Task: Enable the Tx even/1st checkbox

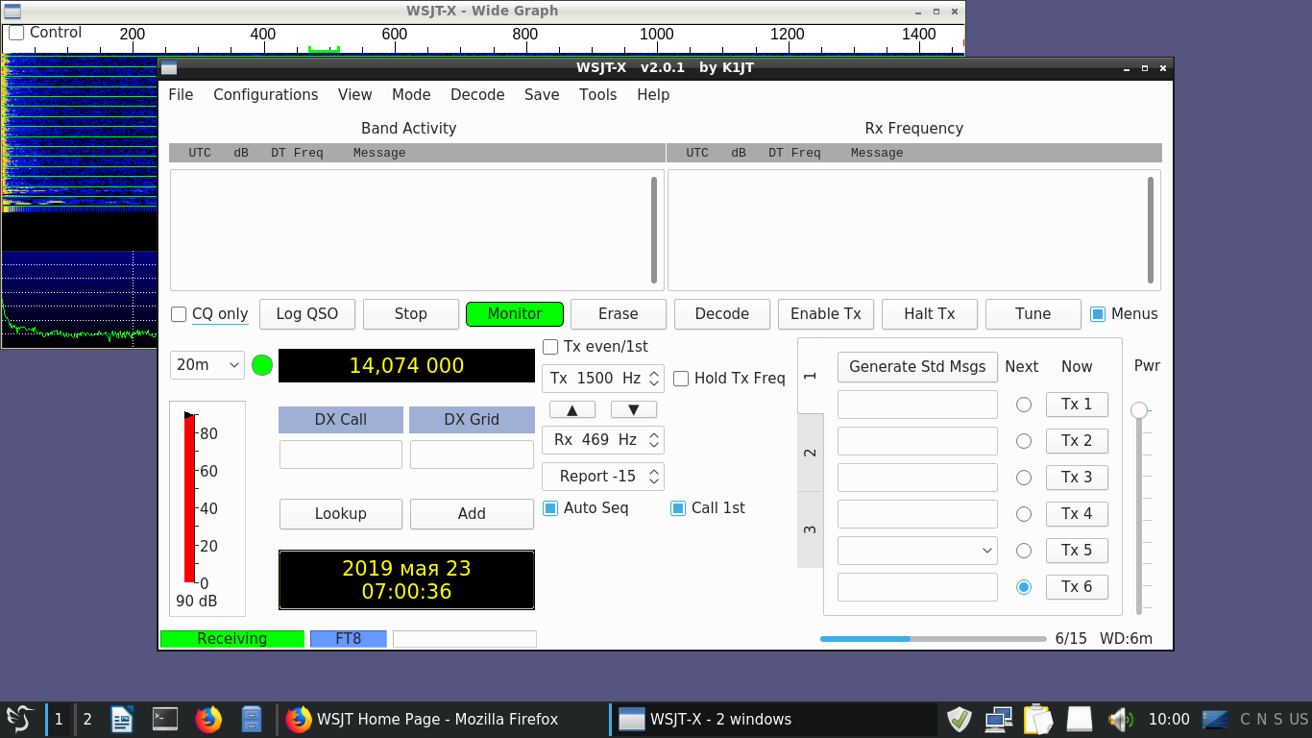Action: click(x=550, y=347)
